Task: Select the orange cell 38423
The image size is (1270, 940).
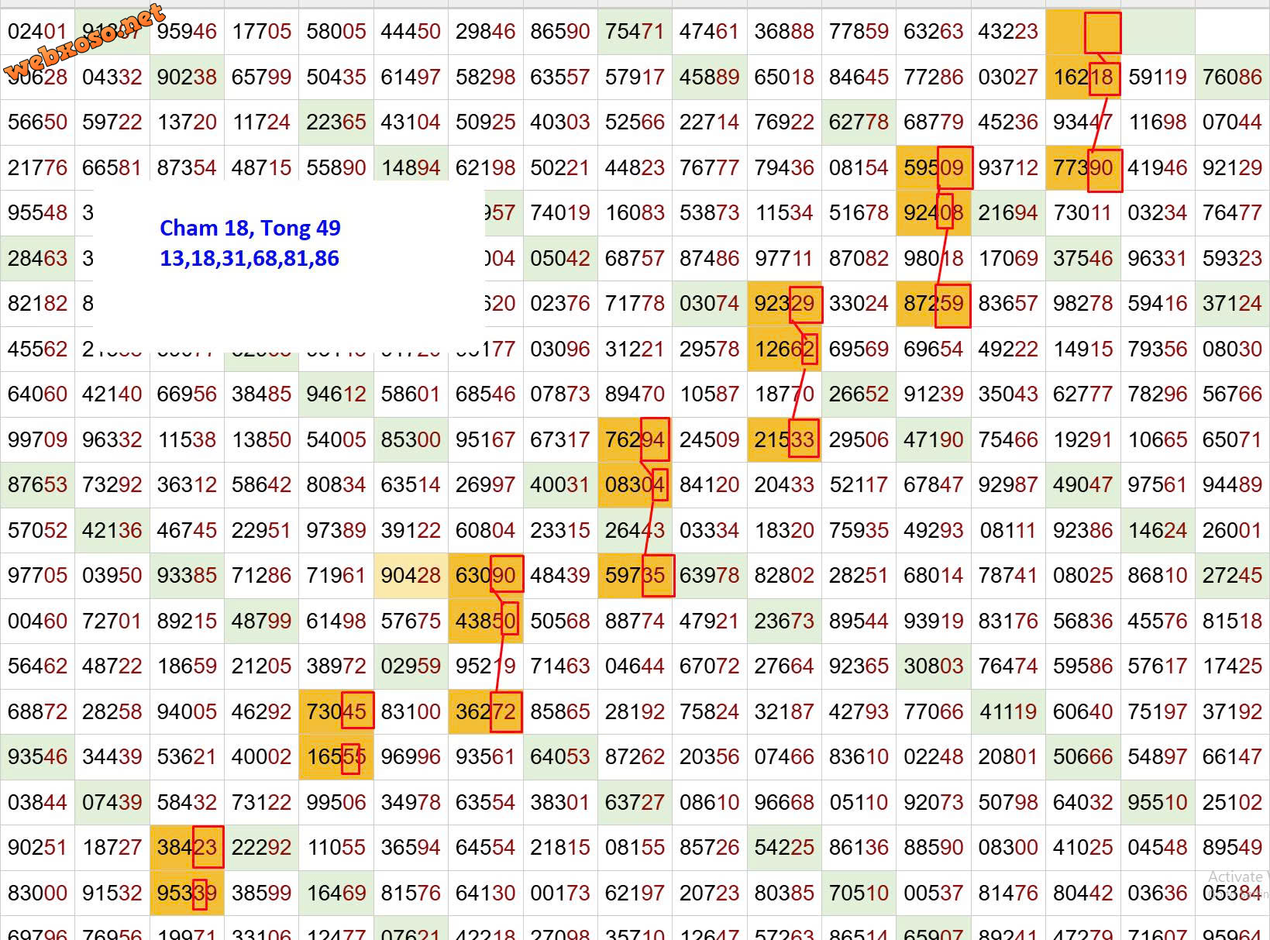Action: click(x=187, y=848)
